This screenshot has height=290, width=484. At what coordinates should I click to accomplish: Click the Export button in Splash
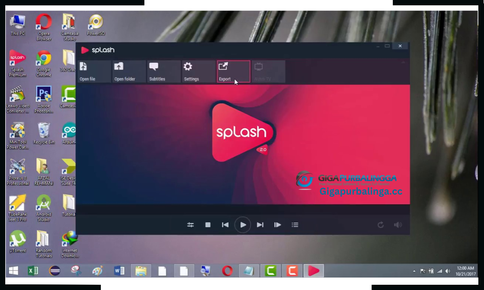[x=234, y=72]
